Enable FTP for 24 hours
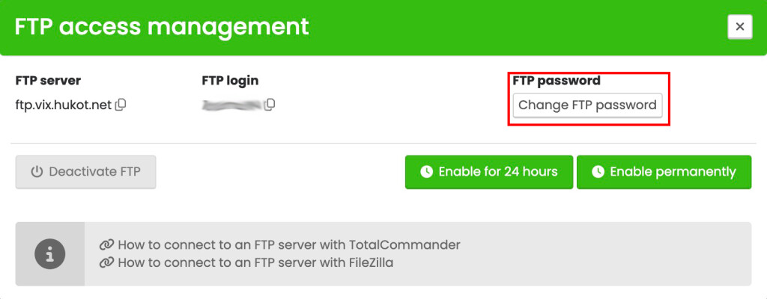Viewport: 767px width, 299px height. 489,172
